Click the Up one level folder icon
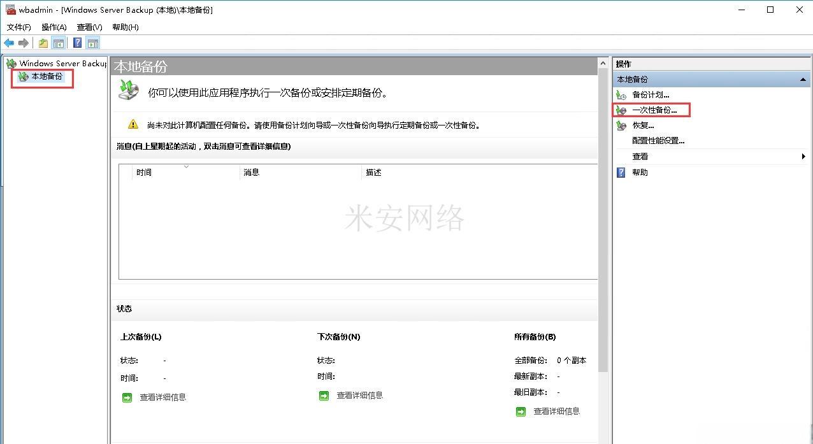 [x=43, y=43]
